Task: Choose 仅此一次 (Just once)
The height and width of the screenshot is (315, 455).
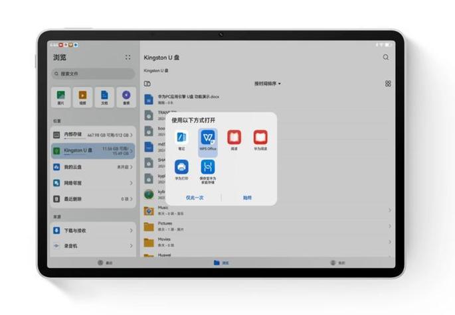Action: pyautogui.click(x=195, y=198)
